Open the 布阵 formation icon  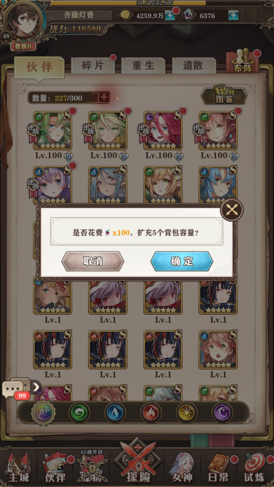(243, 62)
